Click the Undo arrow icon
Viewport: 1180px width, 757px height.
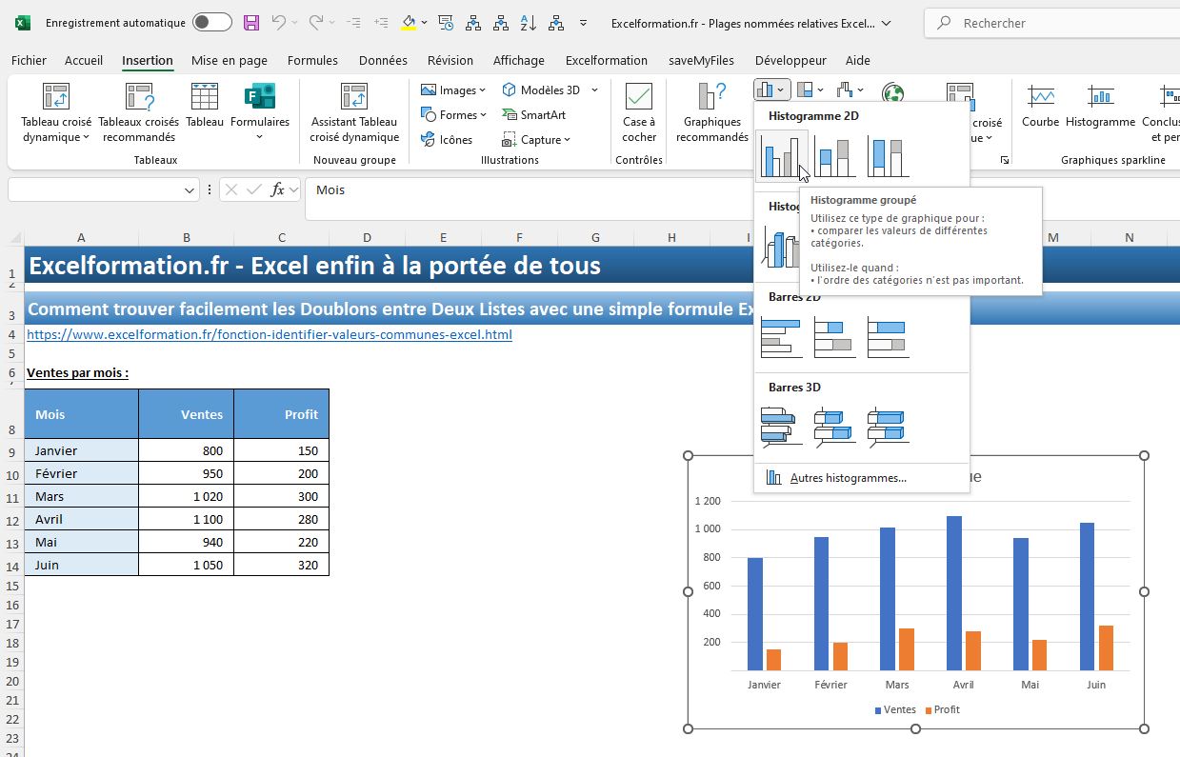(x=278, y=23)
